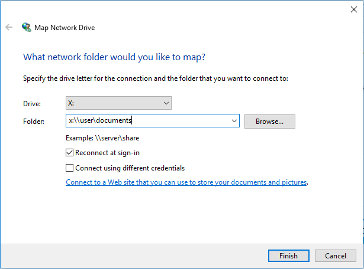Screen dimensions: 364x269
Task: Click the 'Example: \\server\share' text
Action: 102,138
